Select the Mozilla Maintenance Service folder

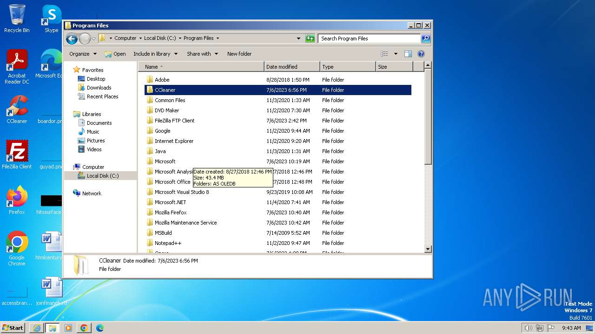click(x=278, y=223)
